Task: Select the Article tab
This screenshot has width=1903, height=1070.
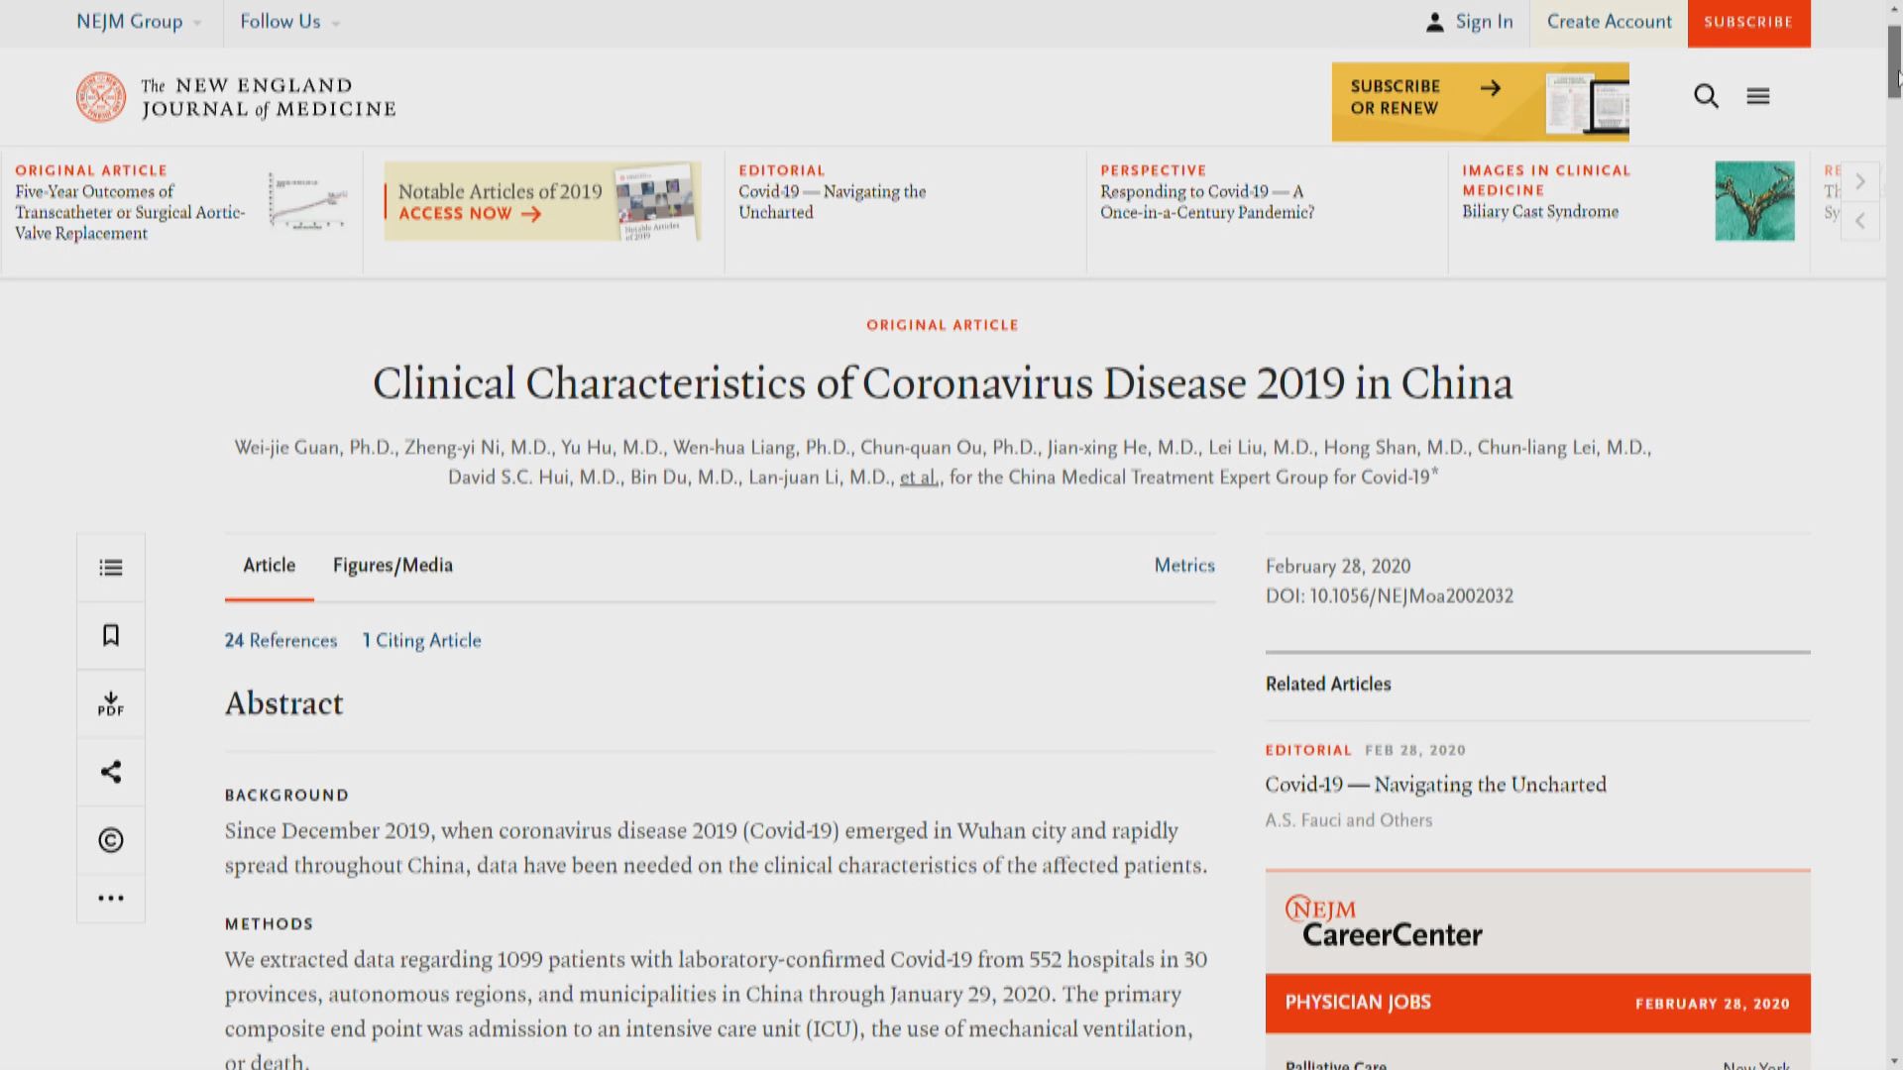Action: tap(270, 566)
